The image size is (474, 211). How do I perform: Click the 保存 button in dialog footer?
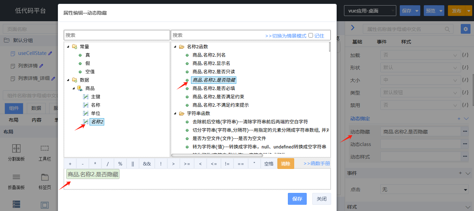(297, 199)
